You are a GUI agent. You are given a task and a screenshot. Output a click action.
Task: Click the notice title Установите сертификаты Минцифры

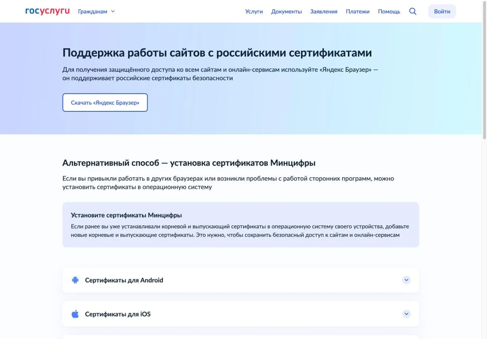[x=126, y=215]
